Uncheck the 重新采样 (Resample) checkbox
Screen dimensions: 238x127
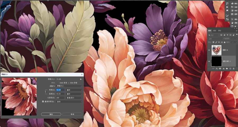[43, 102]
